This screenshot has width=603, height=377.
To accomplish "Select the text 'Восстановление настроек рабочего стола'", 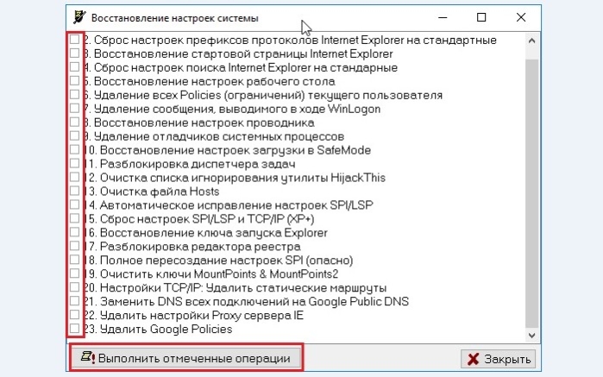I will pyautogui.click(x=214, y=81).
